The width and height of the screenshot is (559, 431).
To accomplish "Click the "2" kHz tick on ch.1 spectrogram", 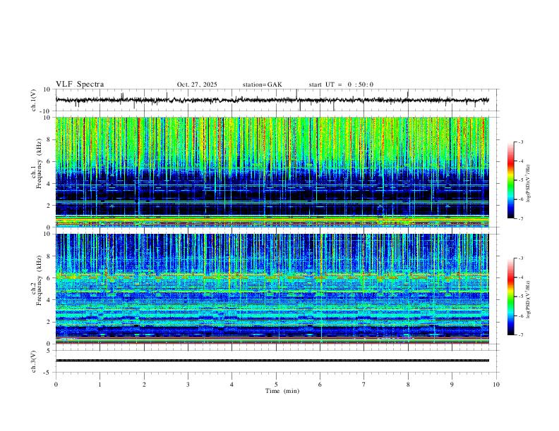I will [x=49, y=206].
